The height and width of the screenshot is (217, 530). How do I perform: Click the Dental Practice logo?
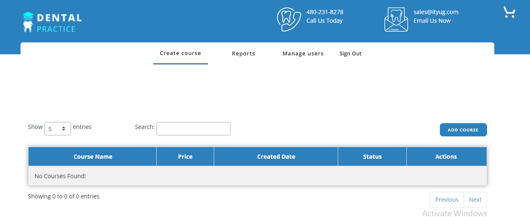[52, 22]
